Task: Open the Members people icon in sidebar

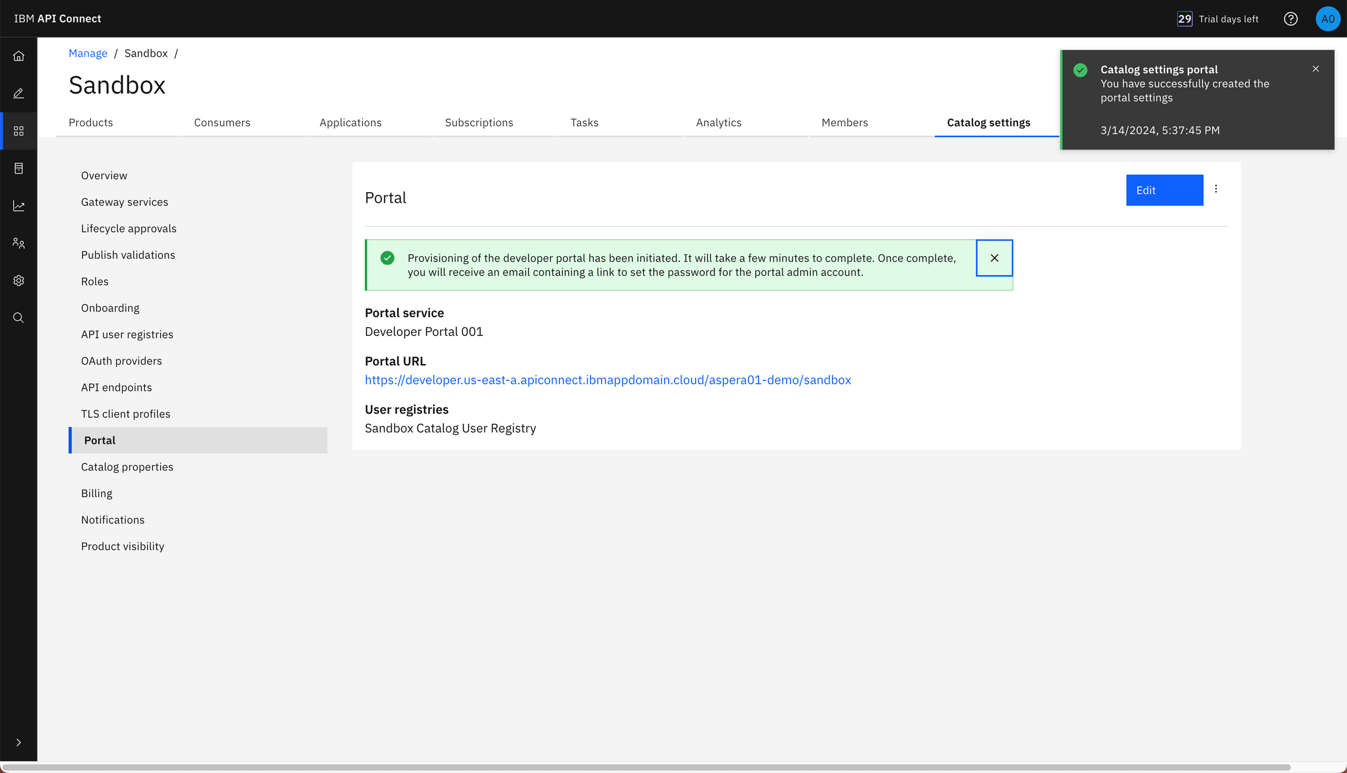Action: (x=19, y=243)
